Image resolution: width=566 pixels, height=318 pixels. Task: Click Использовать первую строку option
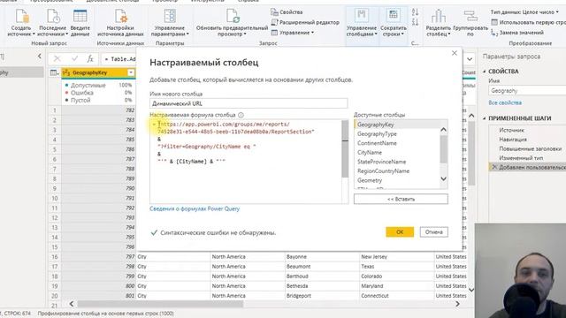(528, 22)
